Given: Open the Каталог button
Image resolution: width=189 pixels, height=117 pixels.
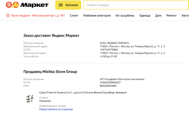Looking at the screenshot, I should click(68, 5).
